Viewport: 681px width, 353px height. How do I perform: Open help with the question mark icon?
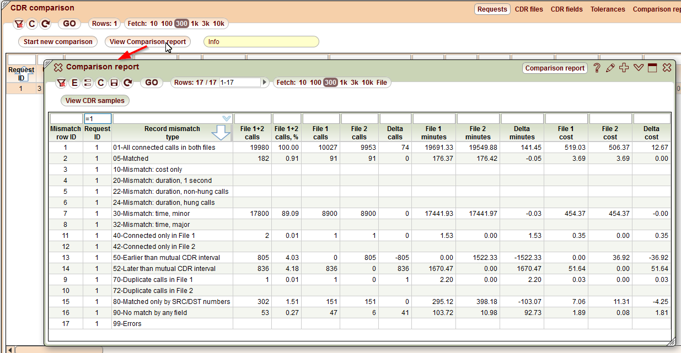point(597,68)
